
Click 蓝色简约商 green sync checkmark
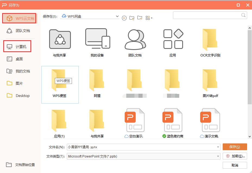[x=164, y=136]
